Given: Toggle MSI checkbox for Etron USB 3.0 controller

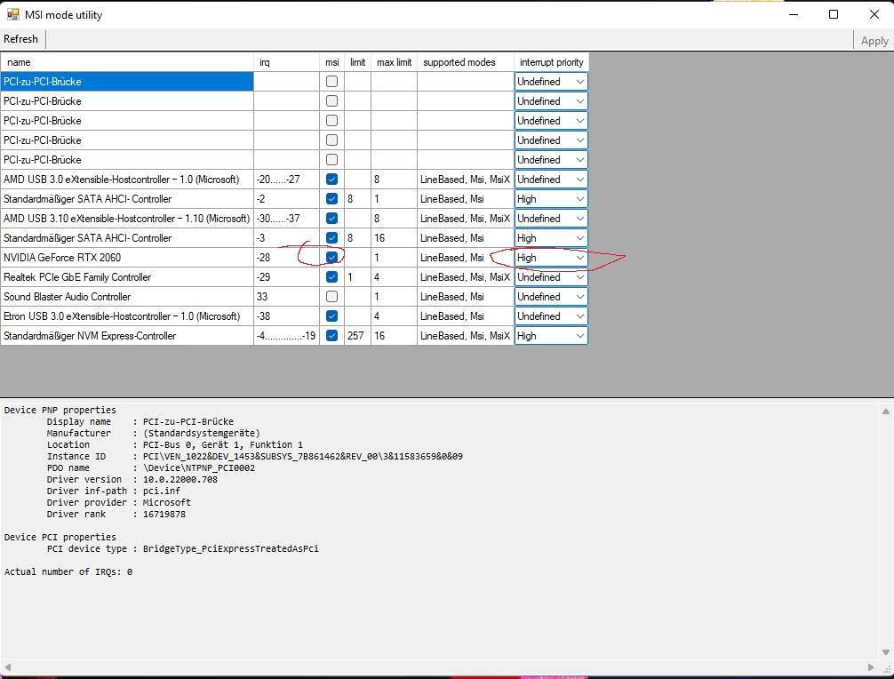Looking at the screenshot, I should 331,316.
